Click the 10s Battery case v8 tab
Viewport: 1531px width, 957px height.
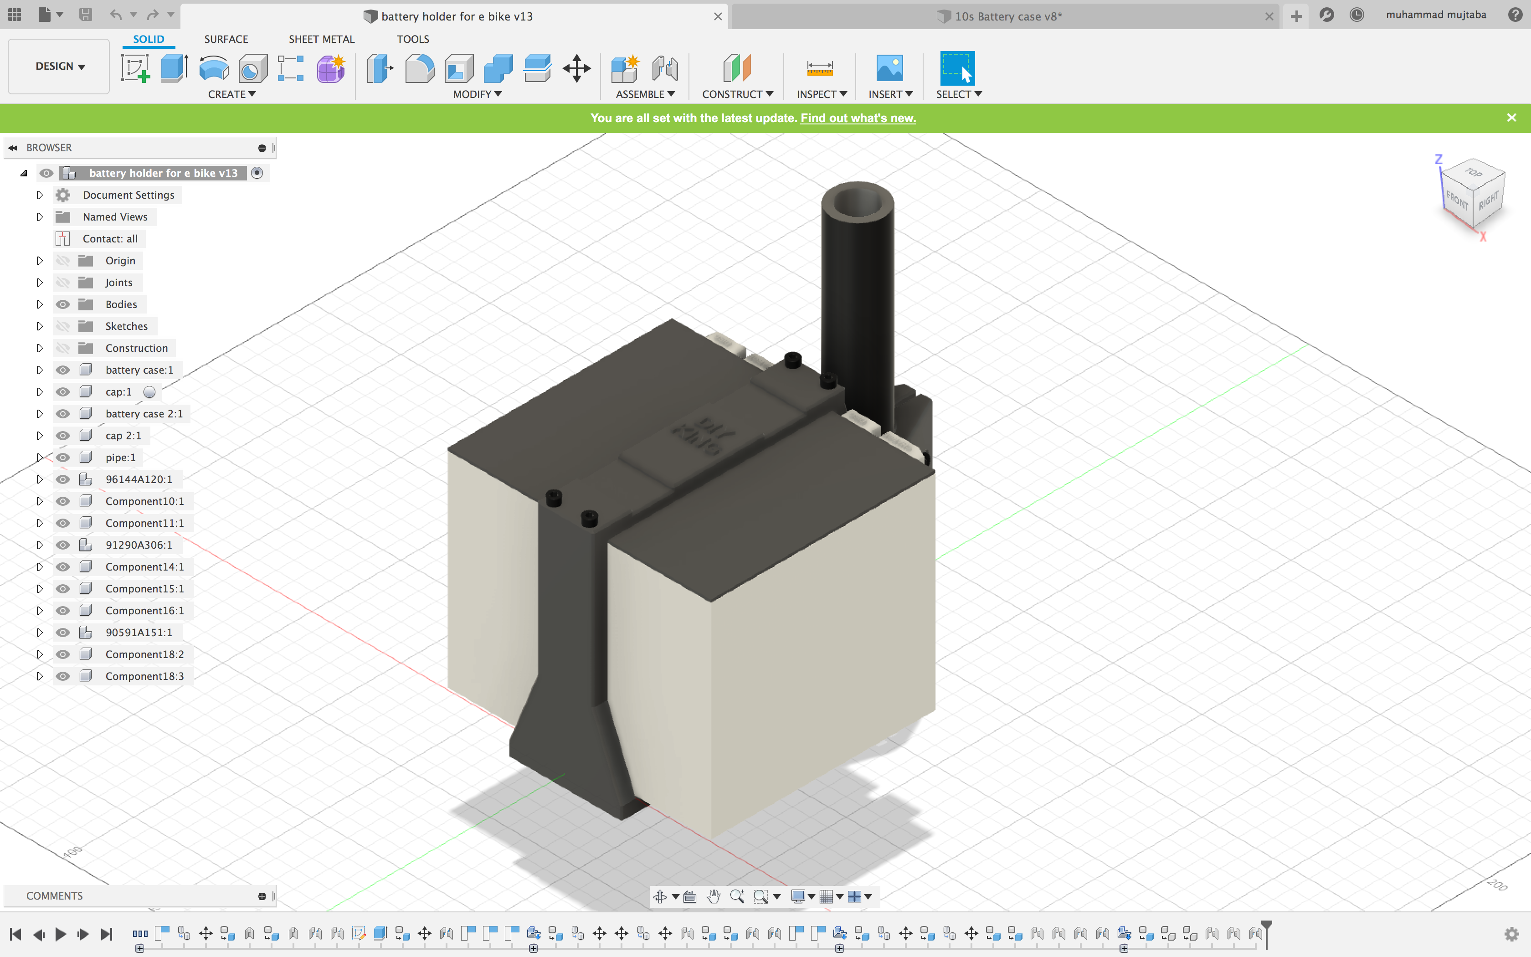click(x=1004, y=15)
